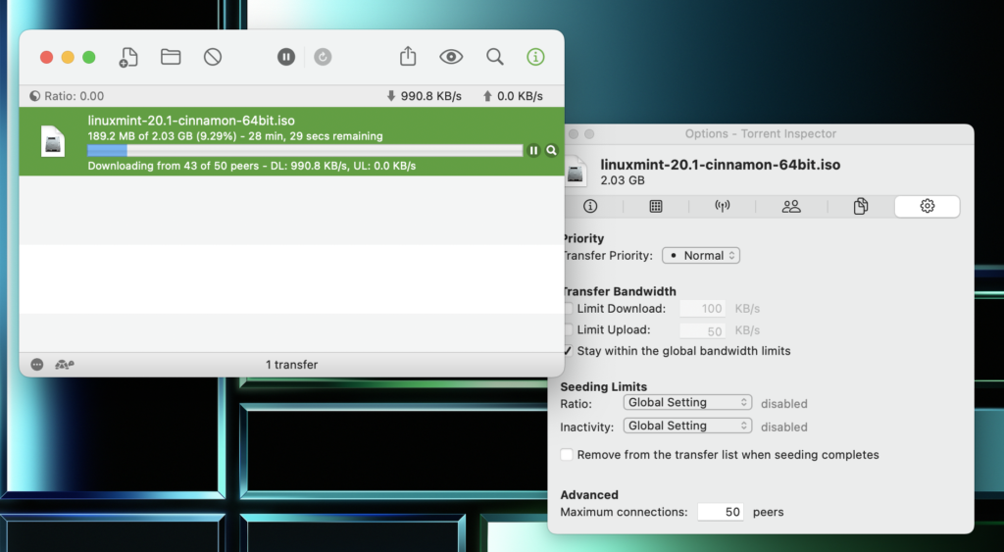Viewport: 1004px width, 552px height.
Task: Enable the Limit Download checkbox
Action: point(568,309)
